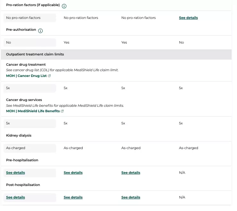Viewport: 237px width, 211px height.
Task: Open See details link in Pro-ration factors row
Action: (188, 18)
